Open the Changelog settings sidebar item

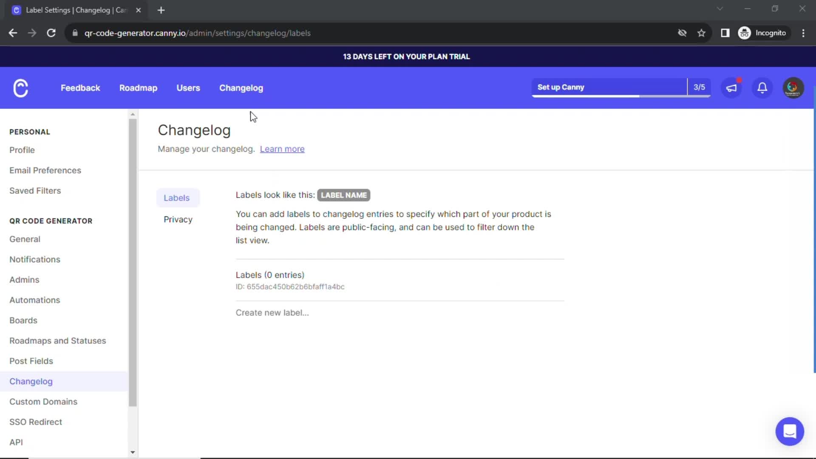31,381
